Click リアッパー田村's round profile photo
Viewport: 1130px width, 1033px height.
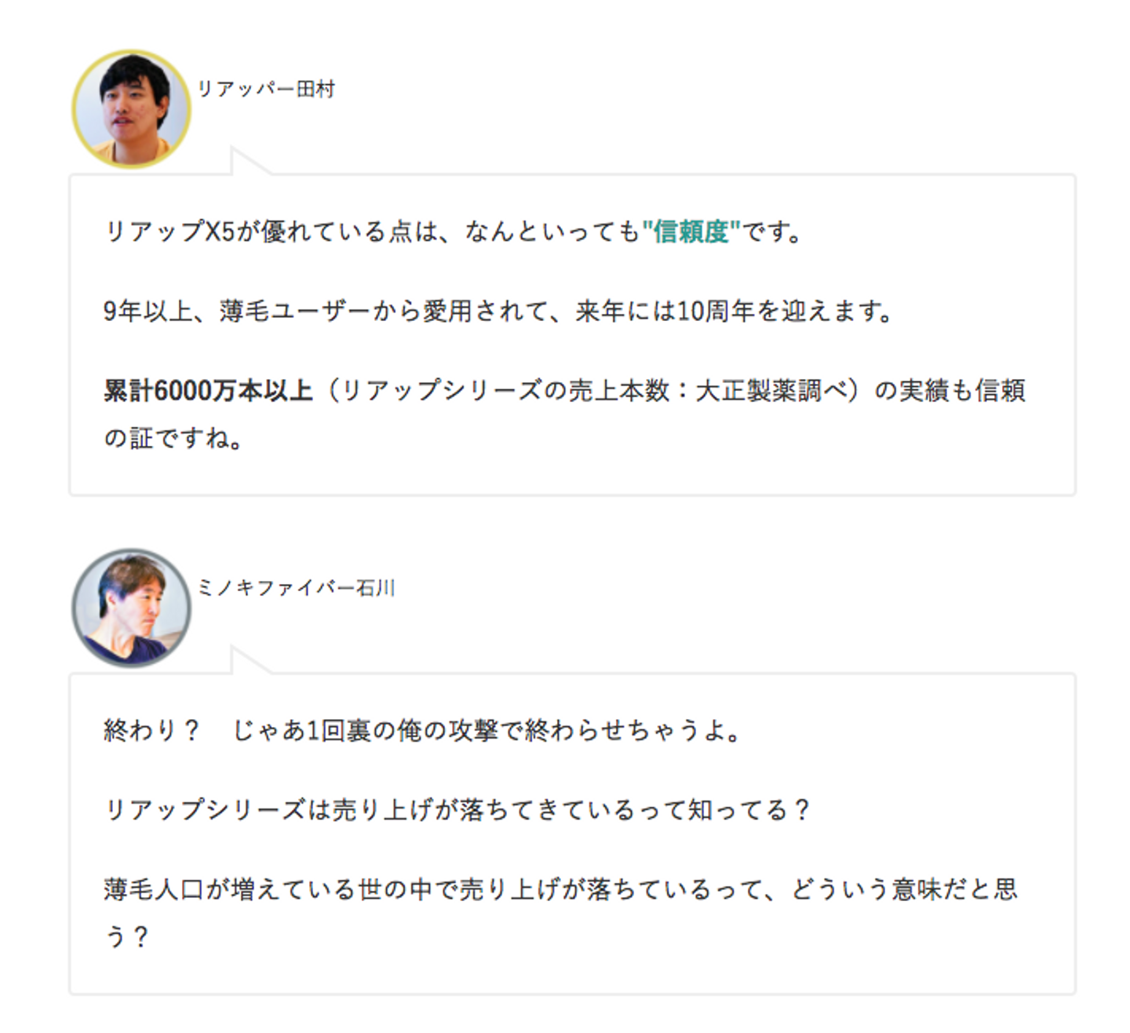(x=131, y=109)
